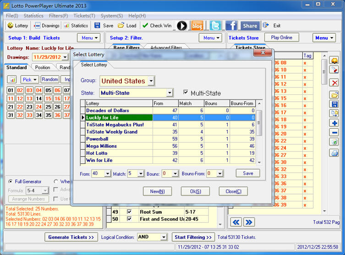Go to previous tickets page arrow
The image size is (345, 255).
[x=236, y=222]
